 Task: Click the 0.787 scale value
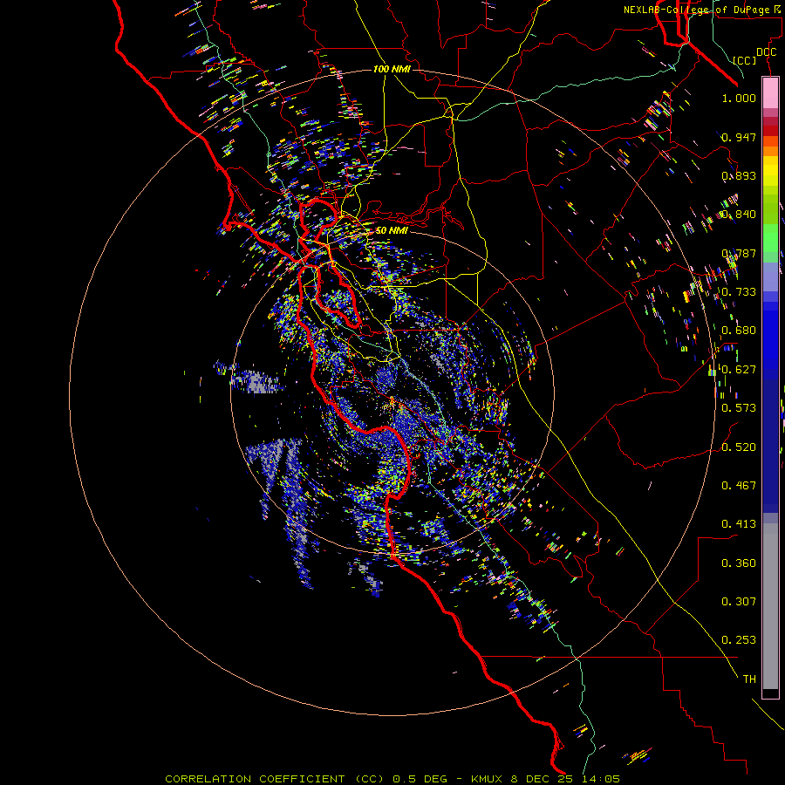click(739, 253)
